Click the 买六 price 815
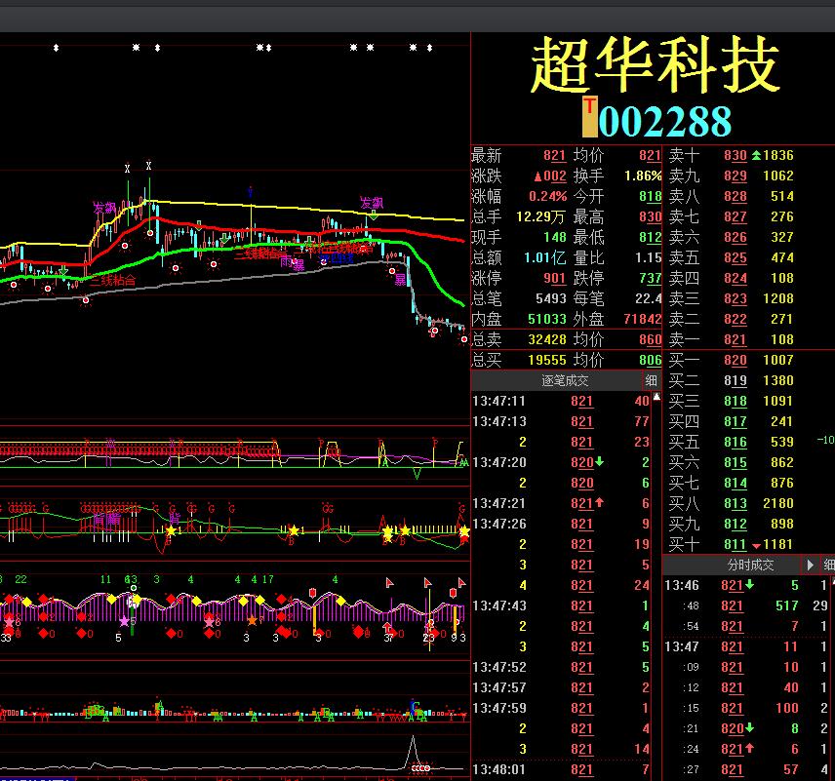835x781 pixels. point(735,462)
